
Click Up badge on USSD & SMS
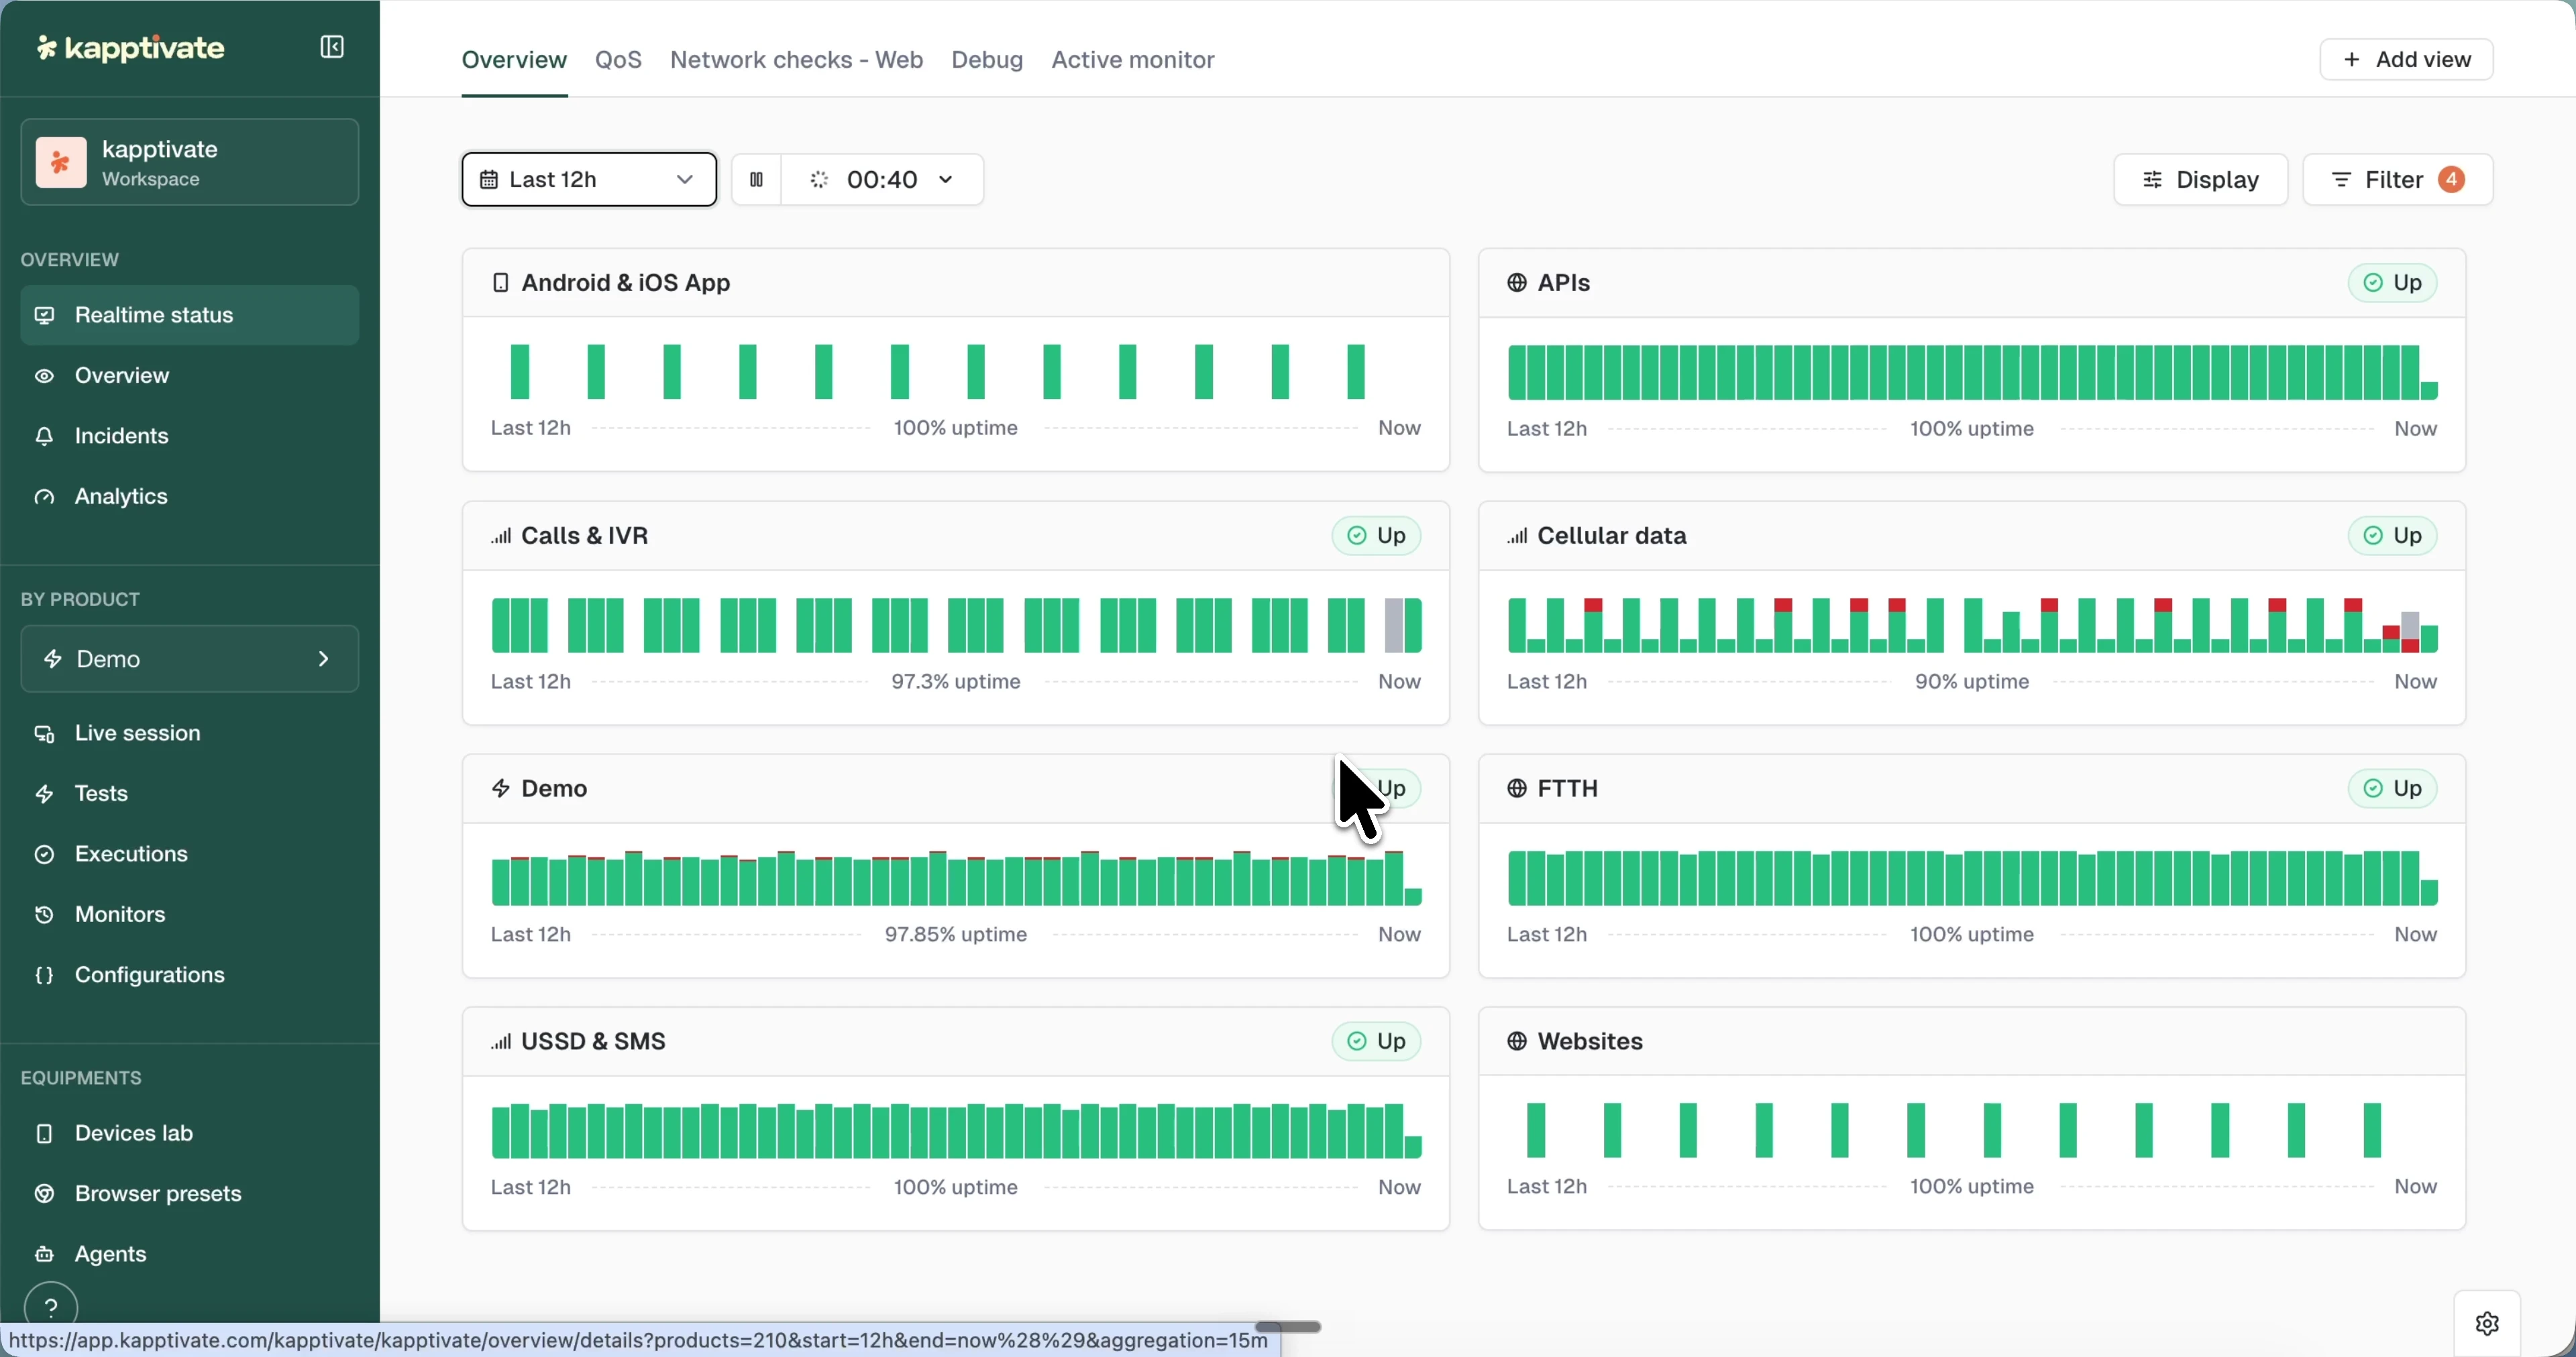(x=1377, y=1043)
